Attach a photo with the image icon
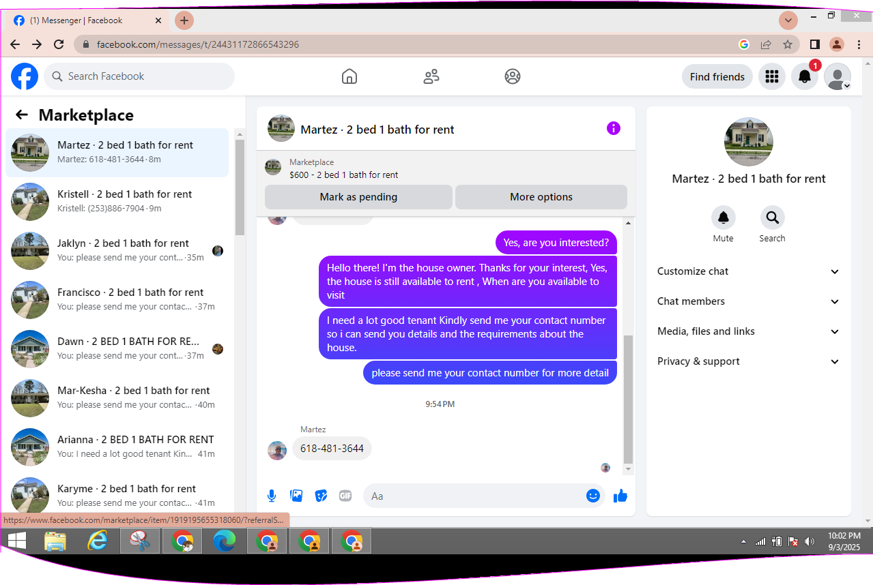Screen dimensions: 873x585 pos(296,496)
